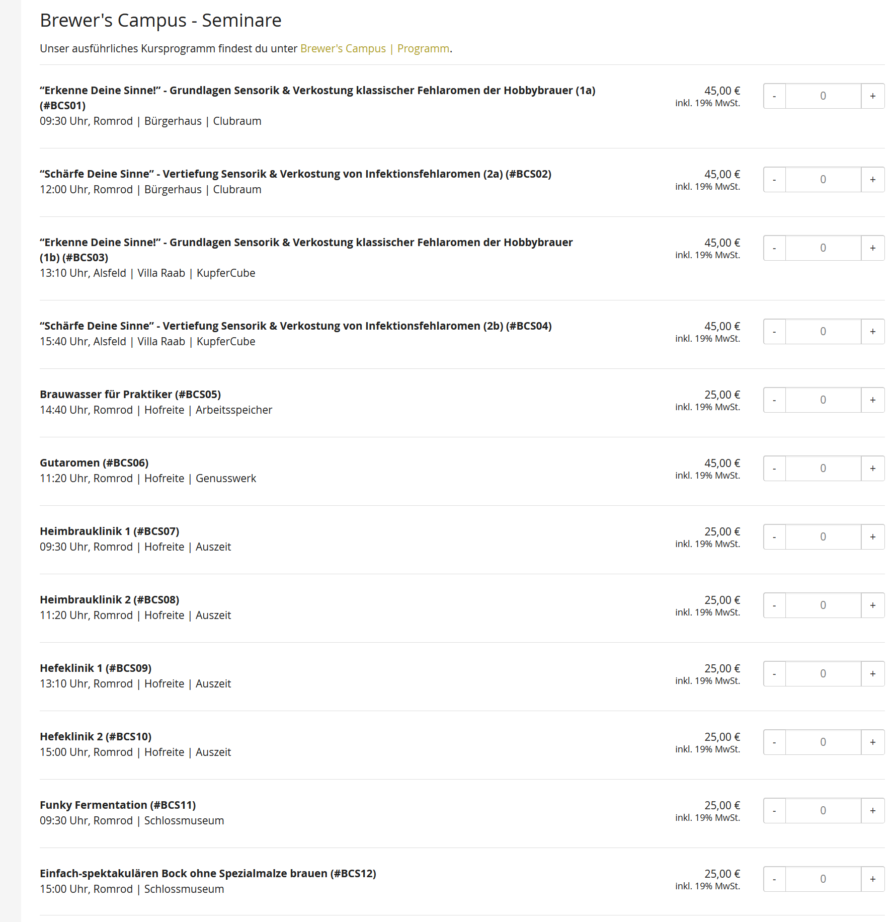Increase Funky Fermentation quantity
This screenshot has width=896, height=922.
[x=872, y=811]
